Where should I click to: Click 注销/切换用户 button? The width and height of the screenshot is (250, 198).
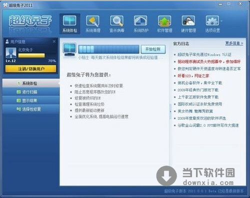[x=31, y=69]
